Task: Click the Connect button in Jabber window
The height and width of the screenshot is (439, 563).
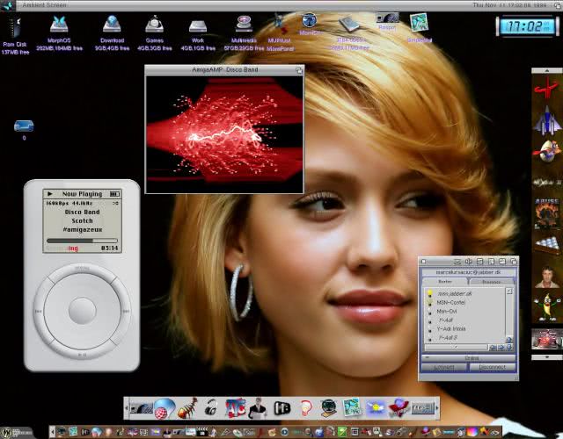Action: click(444, 367)
